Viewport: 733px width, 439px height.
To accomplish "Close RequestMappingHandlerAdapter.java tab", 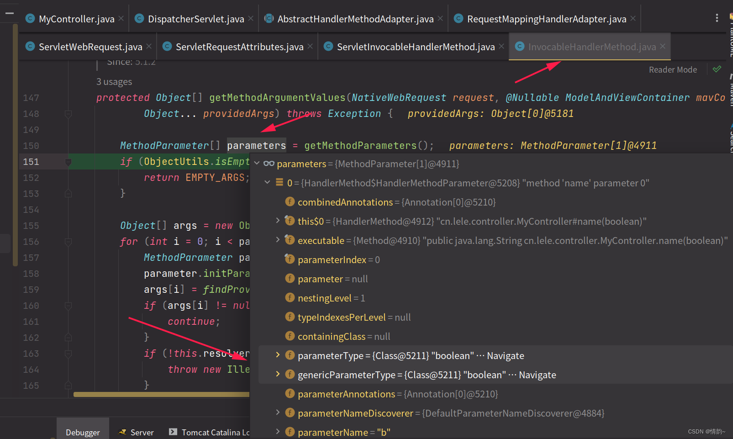I will pos(633,18).
